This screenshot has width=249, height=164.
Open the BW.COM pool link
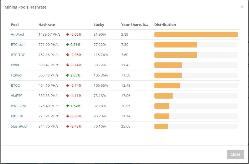[18, 106]
